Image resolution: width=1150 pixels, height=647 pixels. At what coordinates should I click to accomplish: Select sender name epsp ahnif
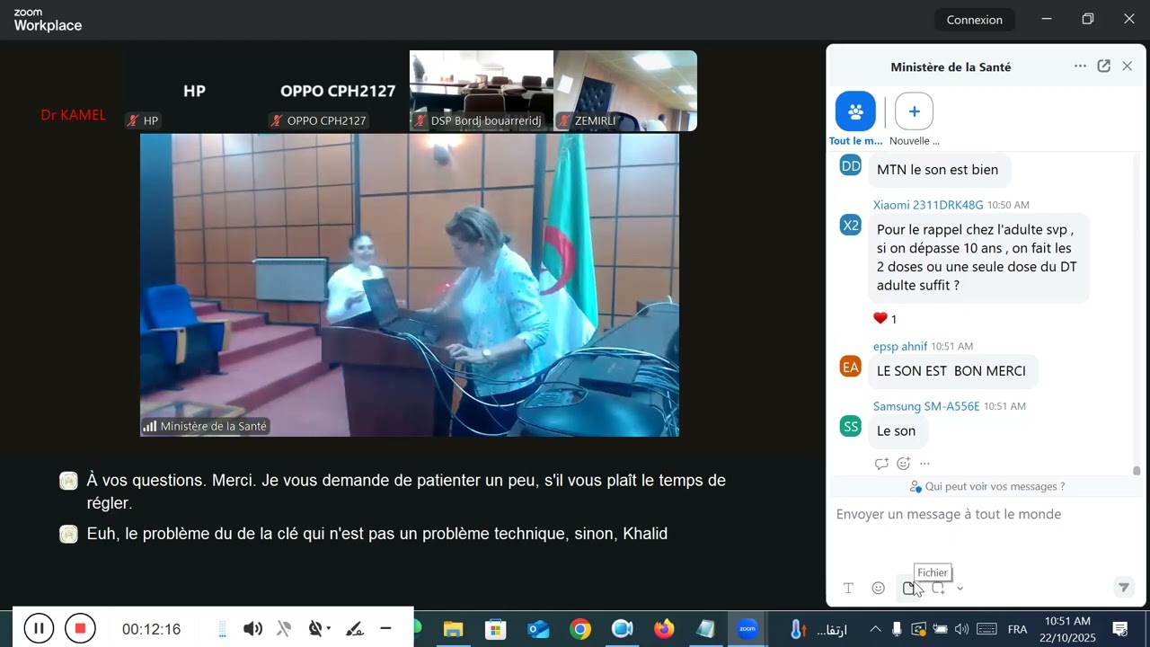(900, 346)
